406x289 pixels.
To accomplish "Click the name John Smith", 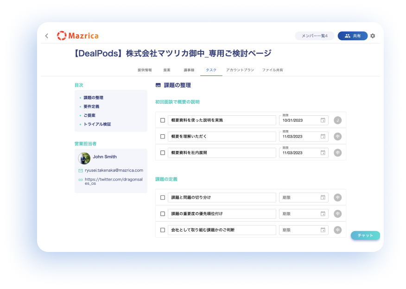I will (105, 157).
